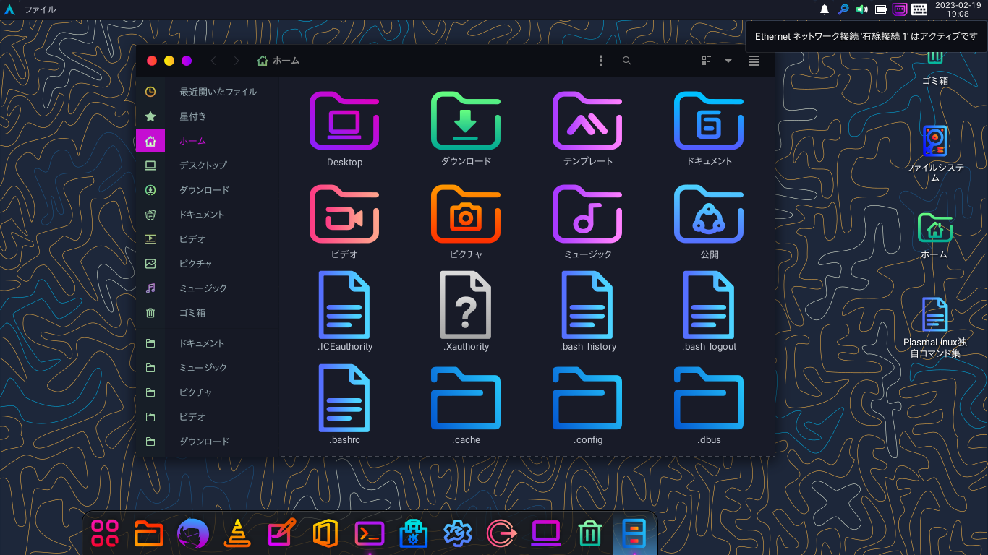Viewport: 988px width, 555px height.
Task: Open the .dbus folder
Action: 709,405
